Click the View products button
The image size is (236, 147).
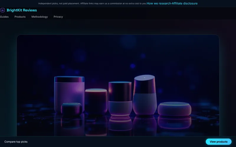point(219,142)
